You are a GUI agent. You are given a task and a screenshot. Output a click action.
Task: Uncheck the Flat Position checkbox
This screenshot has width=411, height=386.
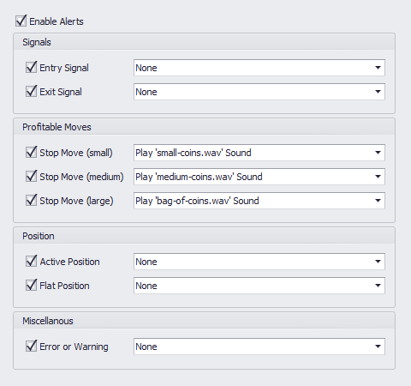click(x=31, y=286)
